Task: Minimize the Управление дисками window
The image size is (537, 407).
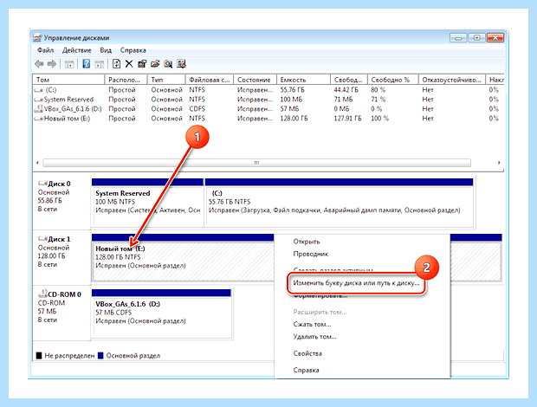Action: click(x=458, y=37)
